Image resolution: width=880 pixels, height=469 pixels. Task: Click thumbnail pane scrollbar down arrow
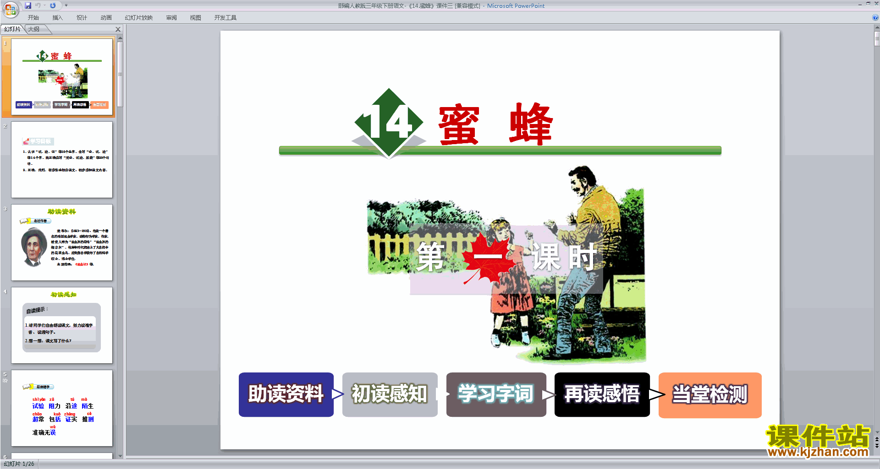pos(120,456)
